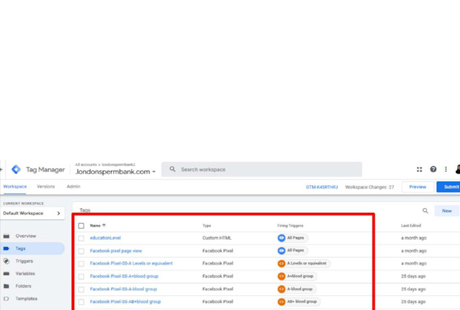Click the search icon in Tags panel
460x310 pixels.
tap(425, 211)
